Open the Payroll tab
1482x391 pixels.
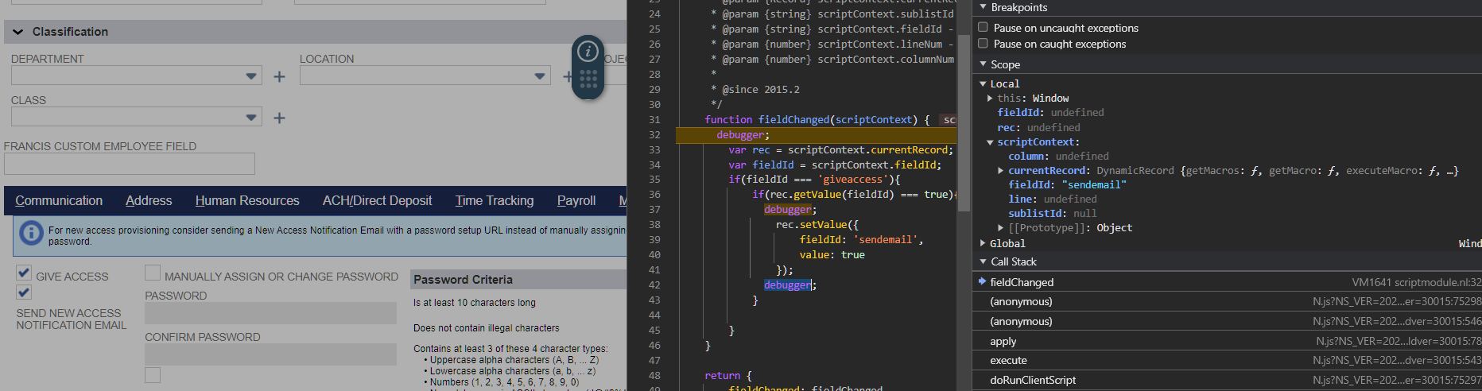tap(576, 201)
